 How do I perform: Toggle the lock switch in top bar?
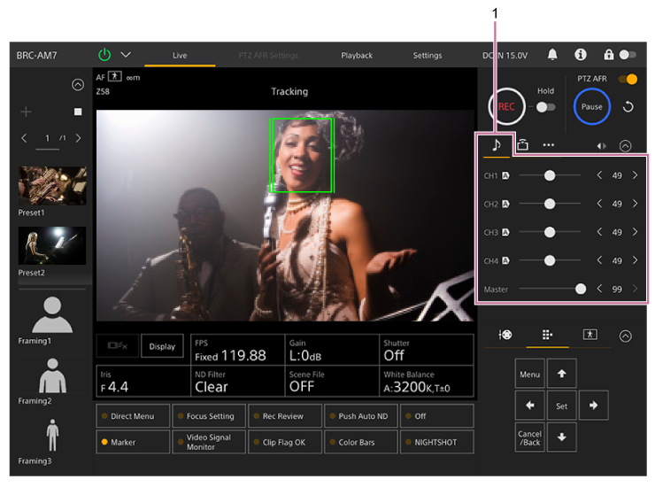(628, 55)
